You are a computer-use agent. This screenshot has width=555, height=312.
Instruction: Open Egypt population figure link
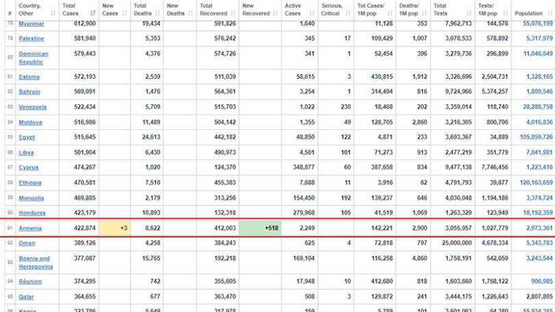coord(536,137)
